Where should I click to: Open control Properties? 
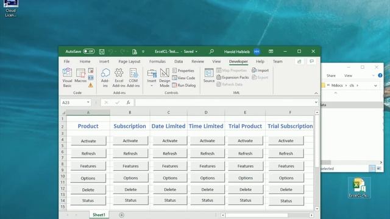(x=183, y=71)
